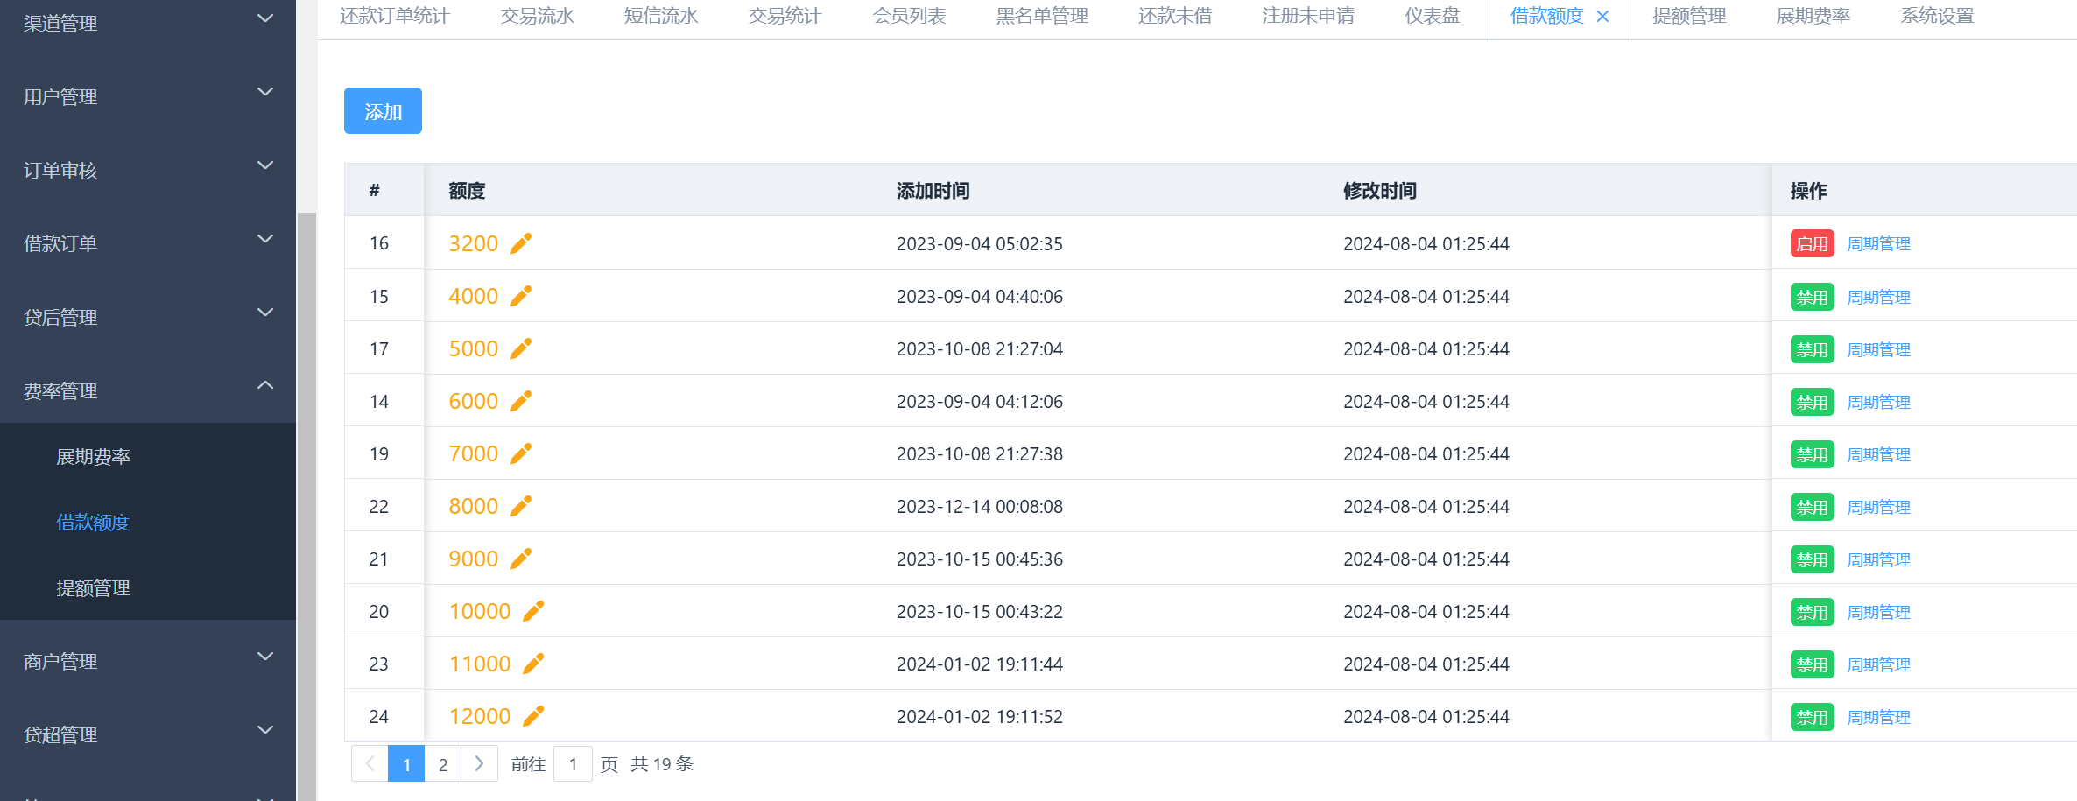Edit the 11000 quota with pencil icon
Image resolution: width=2077 pixels, height=801 pixels.
(533, 664)
